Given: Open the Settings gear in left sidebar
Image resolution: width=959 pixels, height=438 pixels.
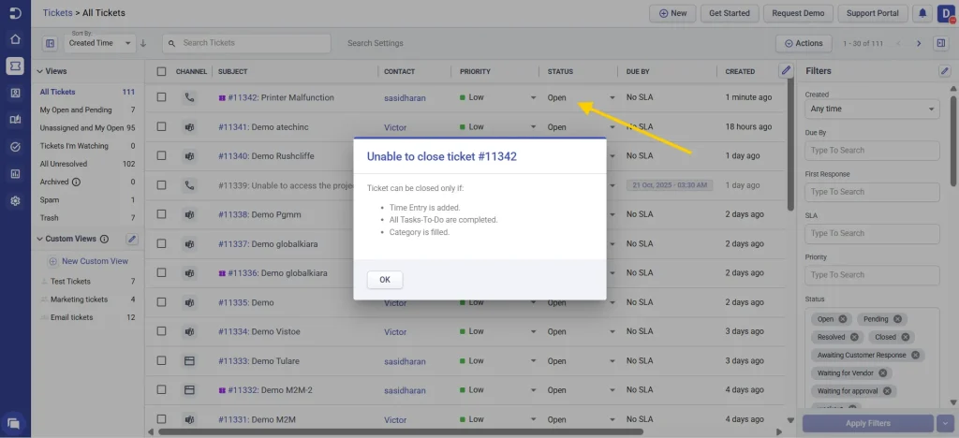Looking at the screenshot, I should [14, 201].
